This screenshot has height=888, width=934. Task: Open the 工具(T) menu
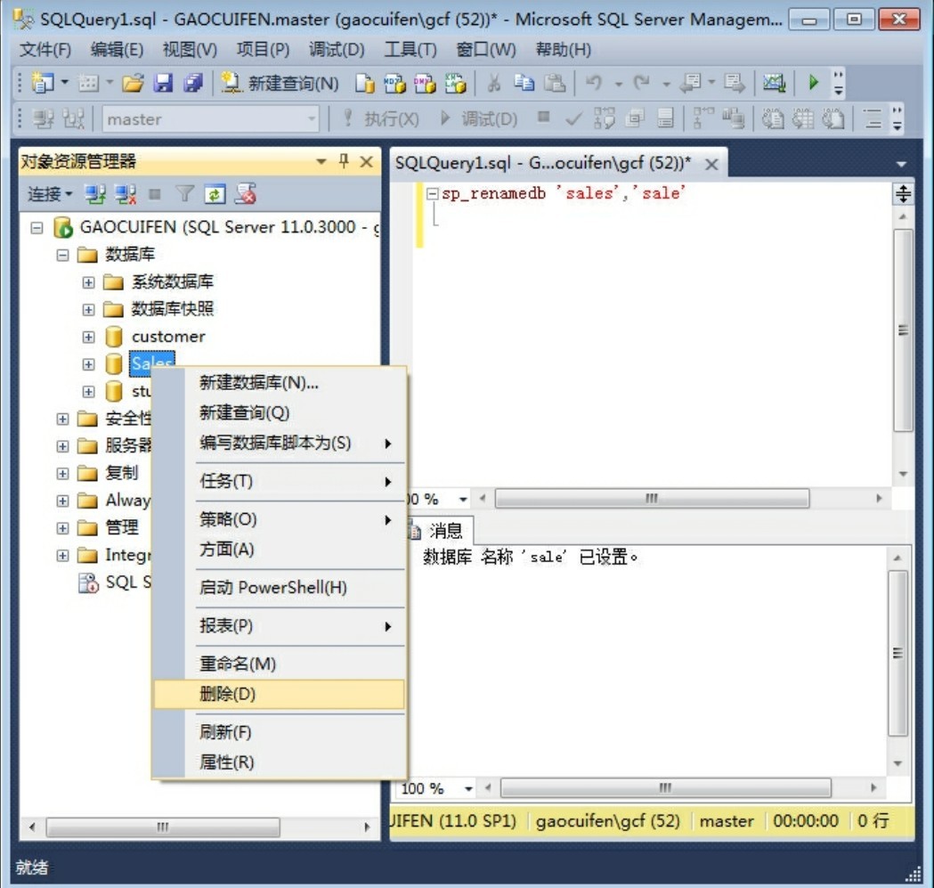pyautogui.click(x=410, y=50)
